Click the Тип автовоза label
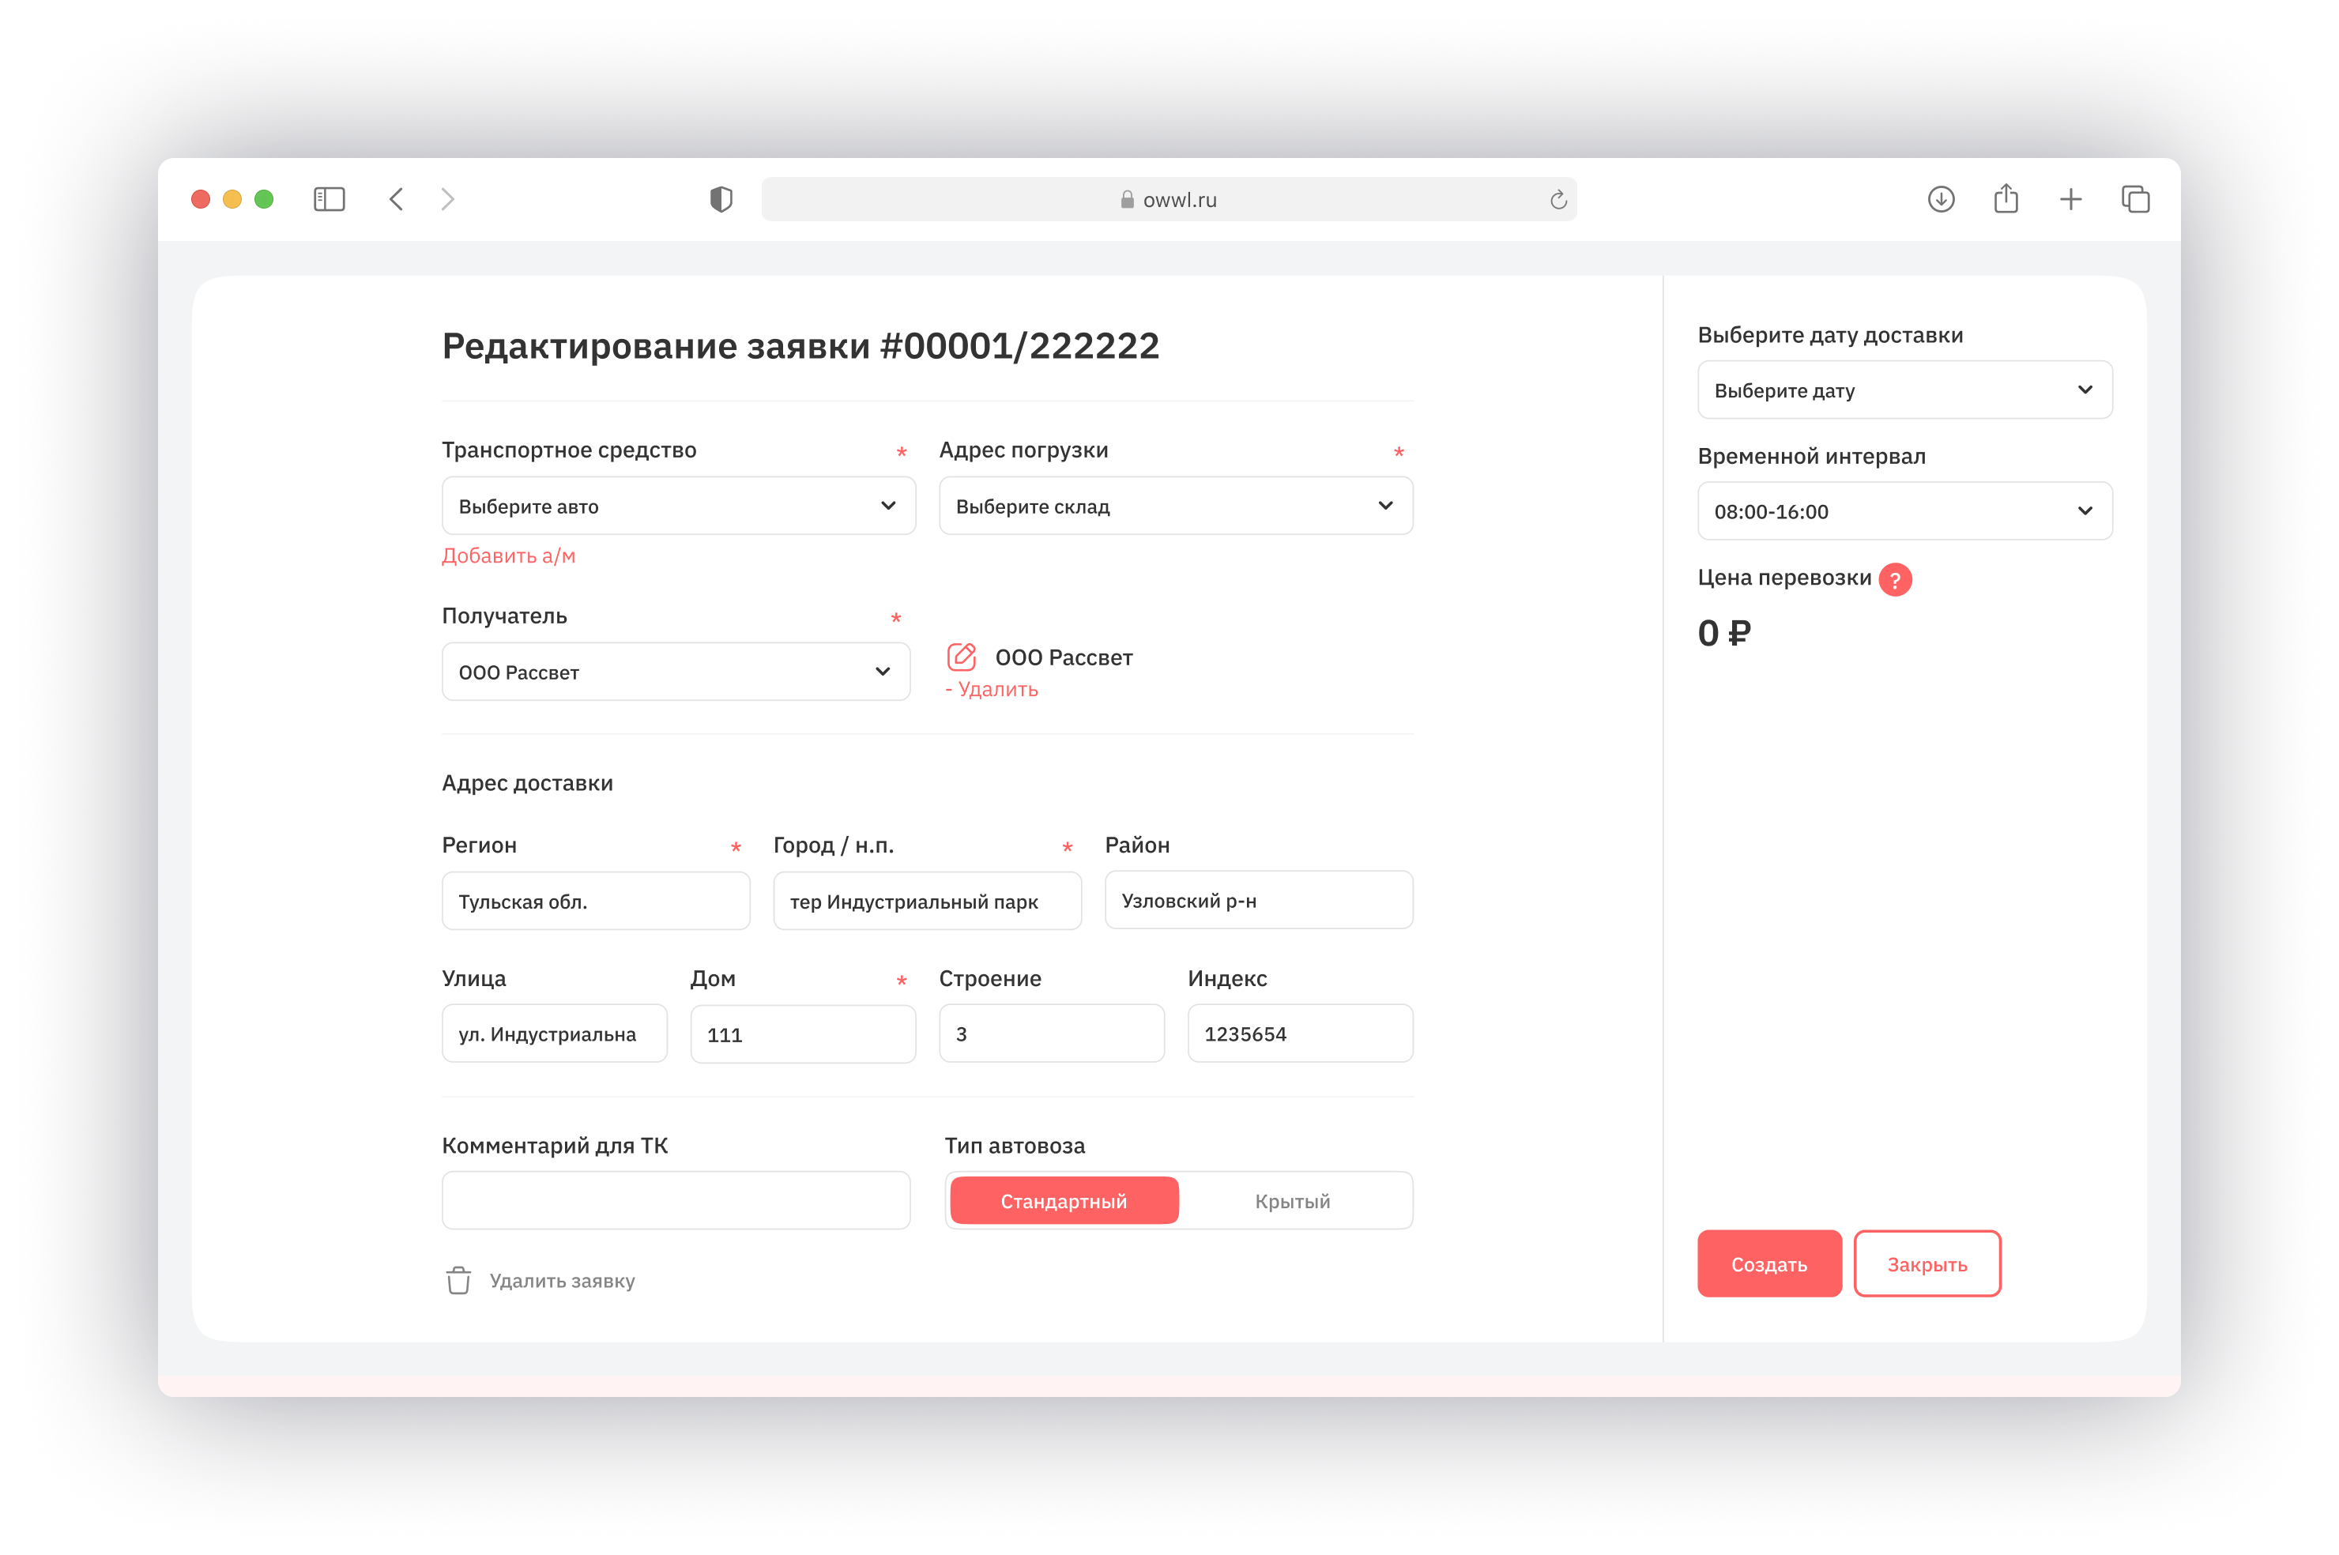Image resolution: width=2339 pixels, height=1555 pixels. (x=1015, y=1146)
